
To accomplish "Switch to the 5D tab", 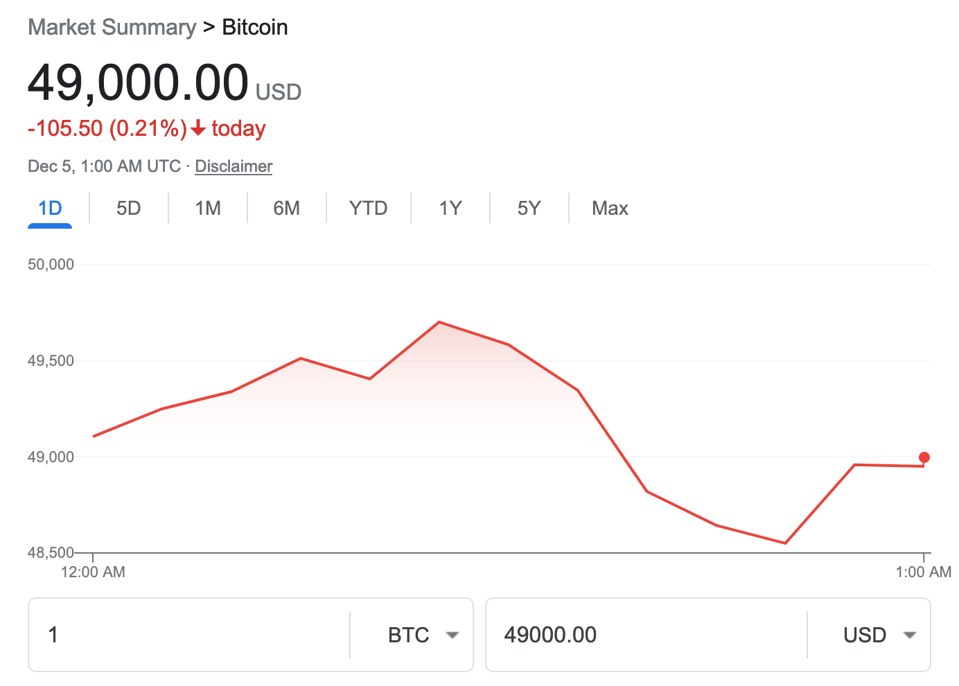I will 128,209.
